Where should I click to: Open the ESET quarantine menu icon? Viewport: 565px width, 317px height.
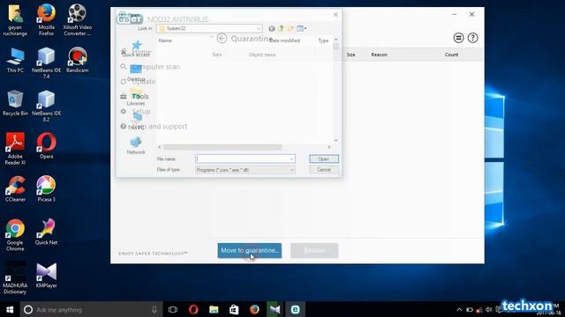click(x=458, y=38)
